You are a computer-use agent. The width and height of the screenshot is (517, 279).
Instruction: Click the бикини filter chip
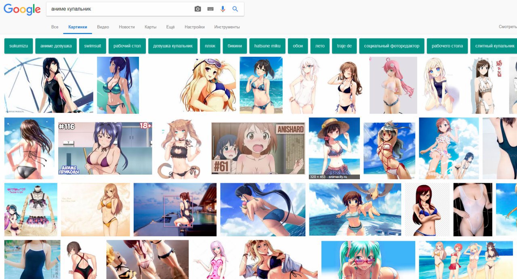(235, 46)
